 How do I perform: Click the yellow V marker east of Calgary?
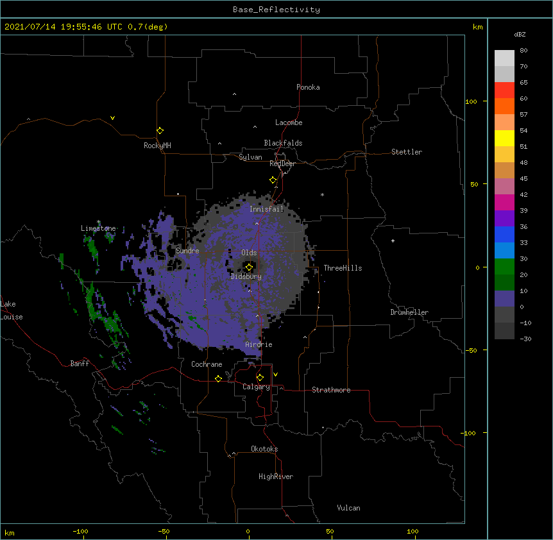[275, 375]
